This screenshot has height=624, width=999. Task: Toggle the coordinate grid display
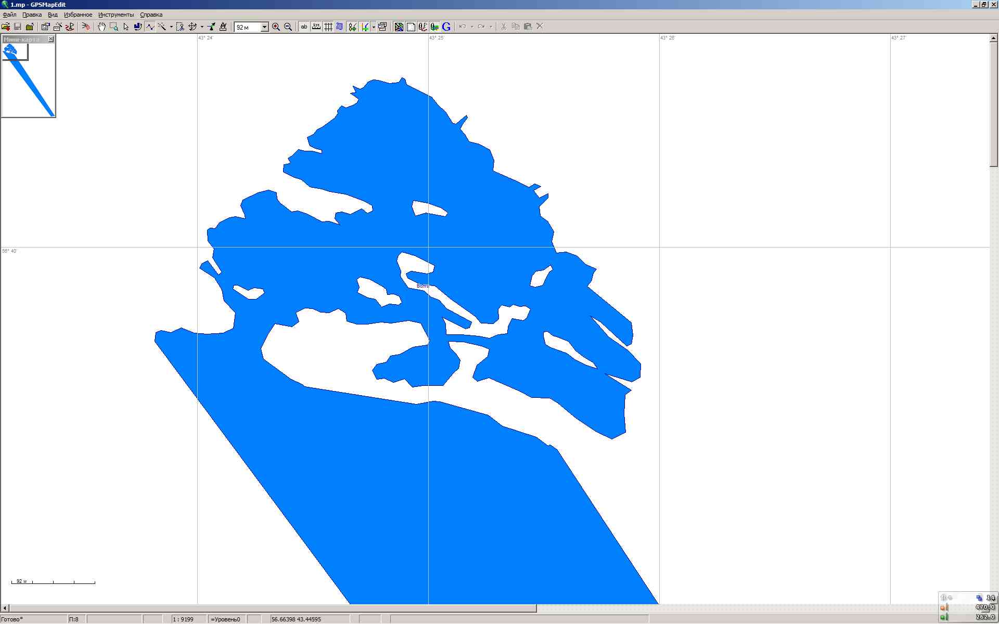tap(328, 27)
